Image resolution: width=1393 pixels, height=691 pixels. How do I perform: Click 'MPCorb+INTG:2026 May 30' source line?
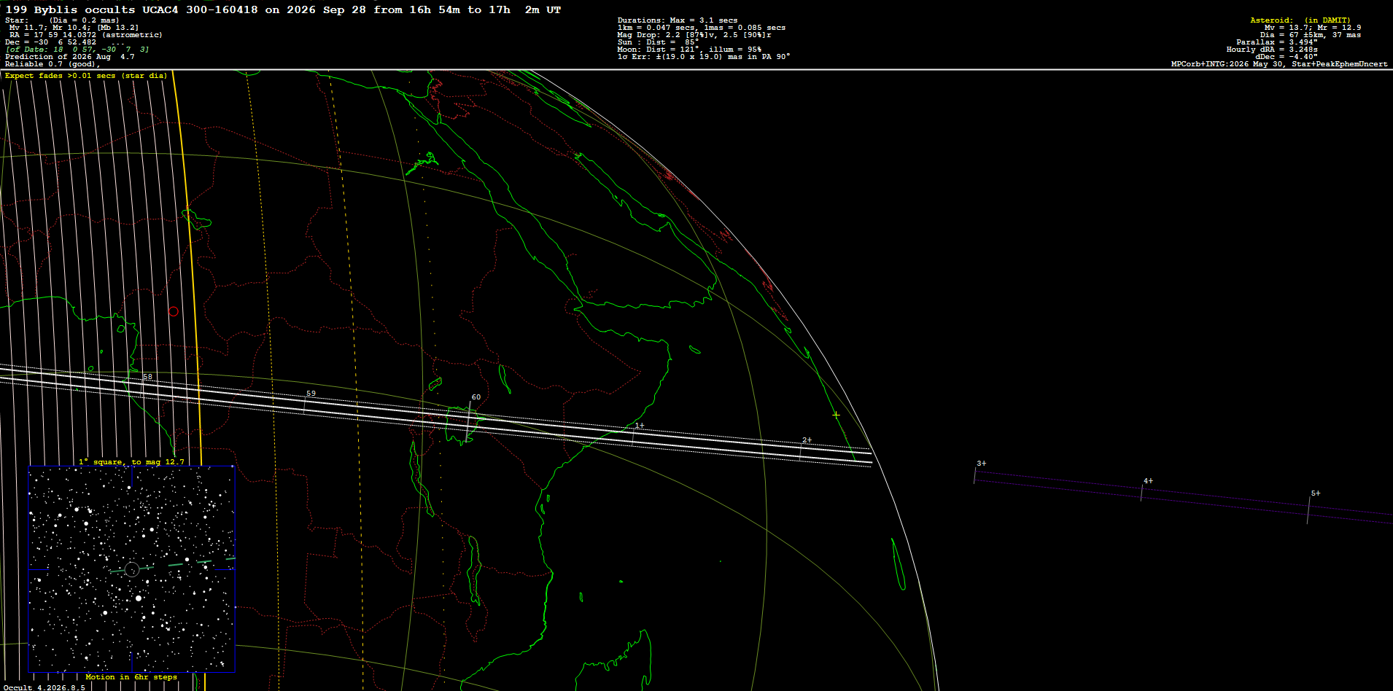coord(1279,64)
